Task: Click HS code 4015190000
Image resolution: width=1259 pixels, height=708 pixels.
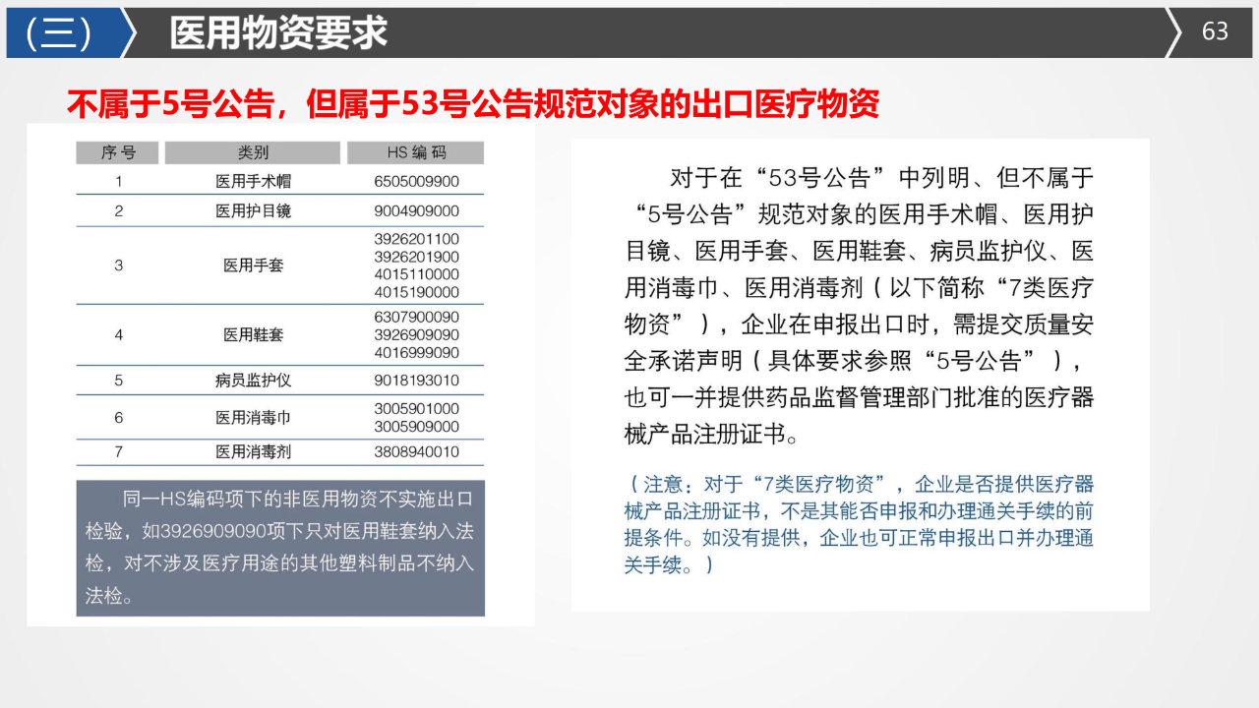Action: pyautogui.click(x=416, y=292)
